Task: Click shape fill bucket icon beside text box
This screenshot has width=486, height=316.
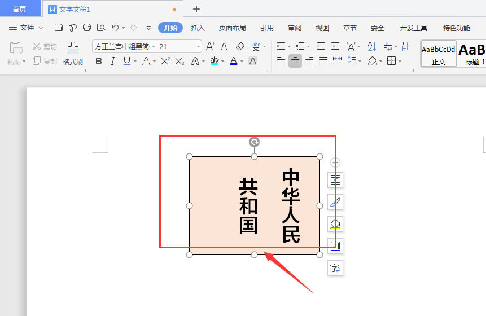Action: tap(335, 224)
